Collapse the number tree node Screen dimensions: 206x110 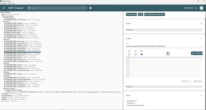pos(4,76)
